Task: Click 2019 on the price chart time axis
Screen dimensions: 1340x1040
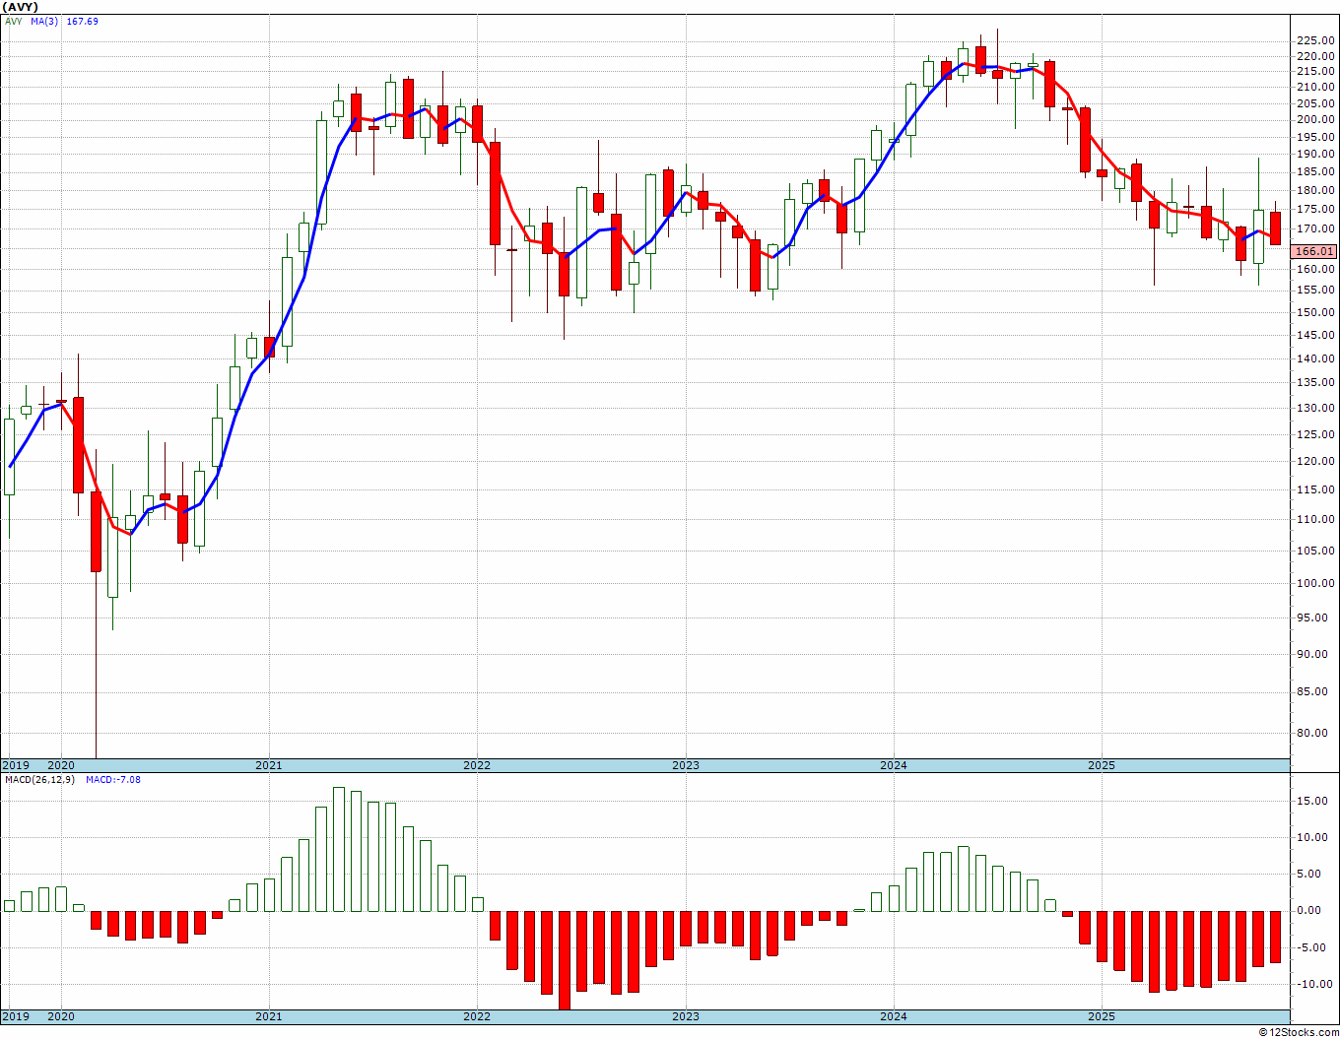Action: [x=15, y=765]
